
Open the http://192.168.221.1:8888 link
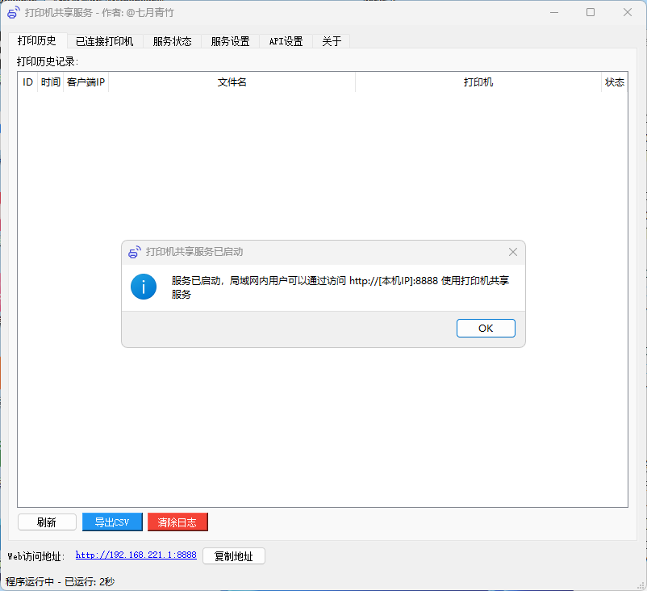click(136, 555)
